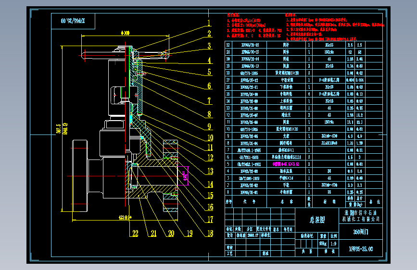Click the 93kg weight value
The height and width of the screenshot is (270, 417).
323,244
